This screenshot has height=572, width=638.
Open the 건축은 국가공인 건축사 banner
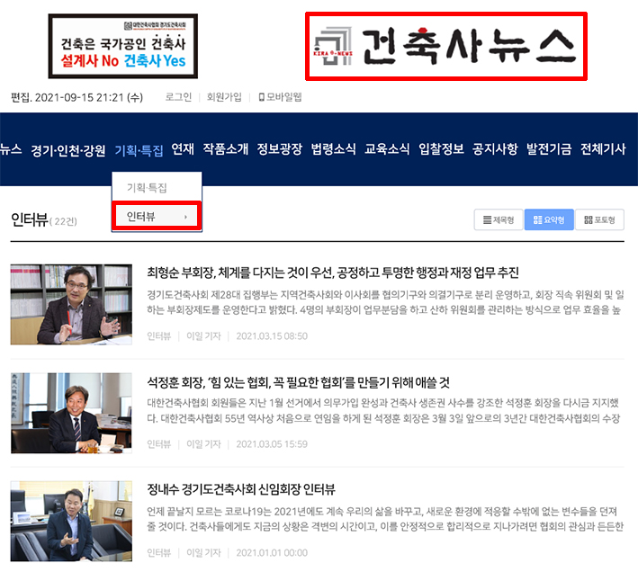click(x=123, y=46)
